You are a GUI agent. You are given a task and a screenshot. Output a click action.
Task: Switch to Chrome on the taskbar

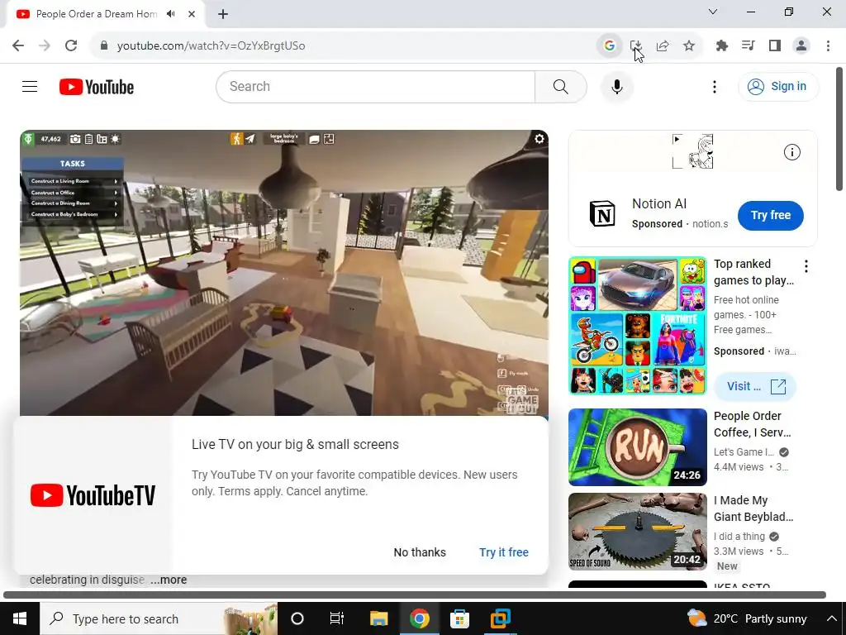coord(419,618)
